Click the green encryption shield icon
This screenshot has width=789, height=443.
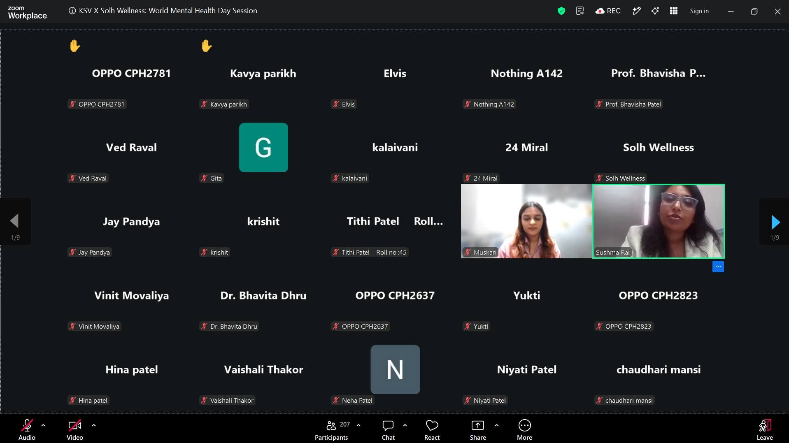(x=561, y=11)
